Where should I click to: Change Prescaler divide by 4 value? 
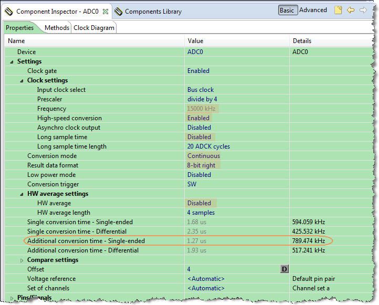coord(202,99)
